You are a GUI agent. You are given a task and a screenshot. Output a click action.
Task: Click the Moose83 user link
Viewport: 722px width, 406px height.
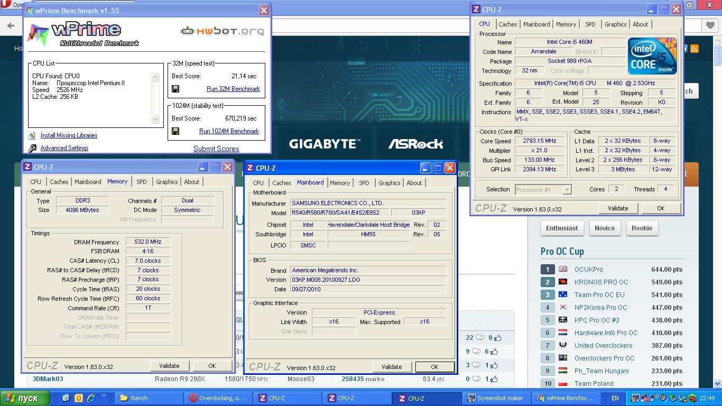(301, 379)
